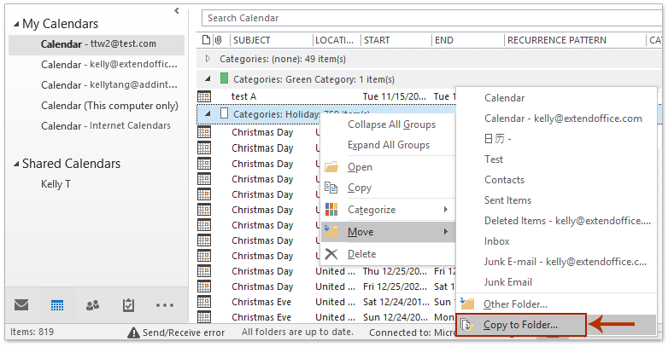Select Delete in the context menu
This screenshot has height=347, width=668.
pyautogui.click(x=361, y=254)
